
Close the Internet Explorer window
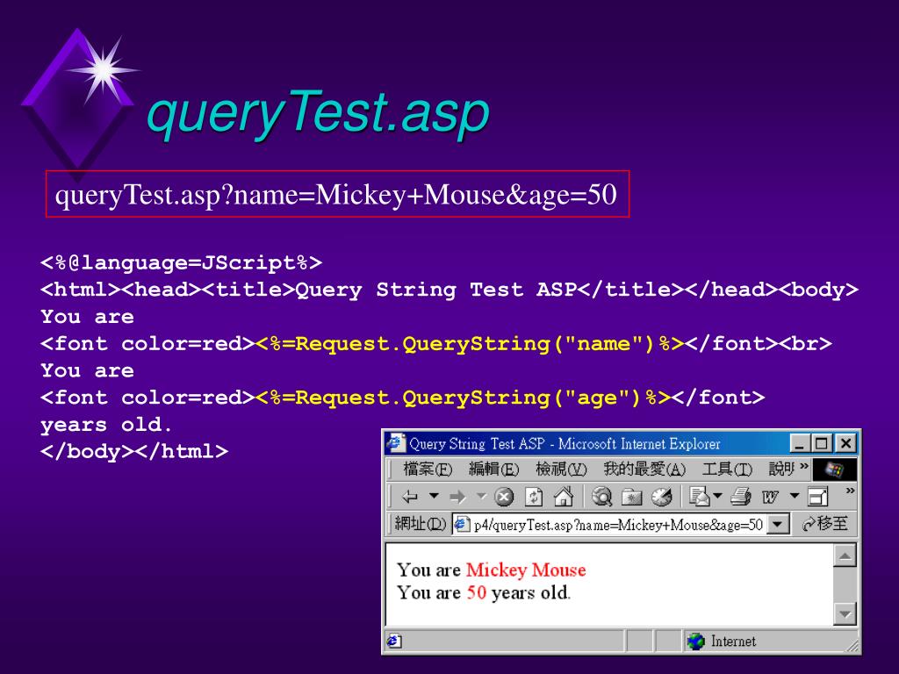[845, 443]
